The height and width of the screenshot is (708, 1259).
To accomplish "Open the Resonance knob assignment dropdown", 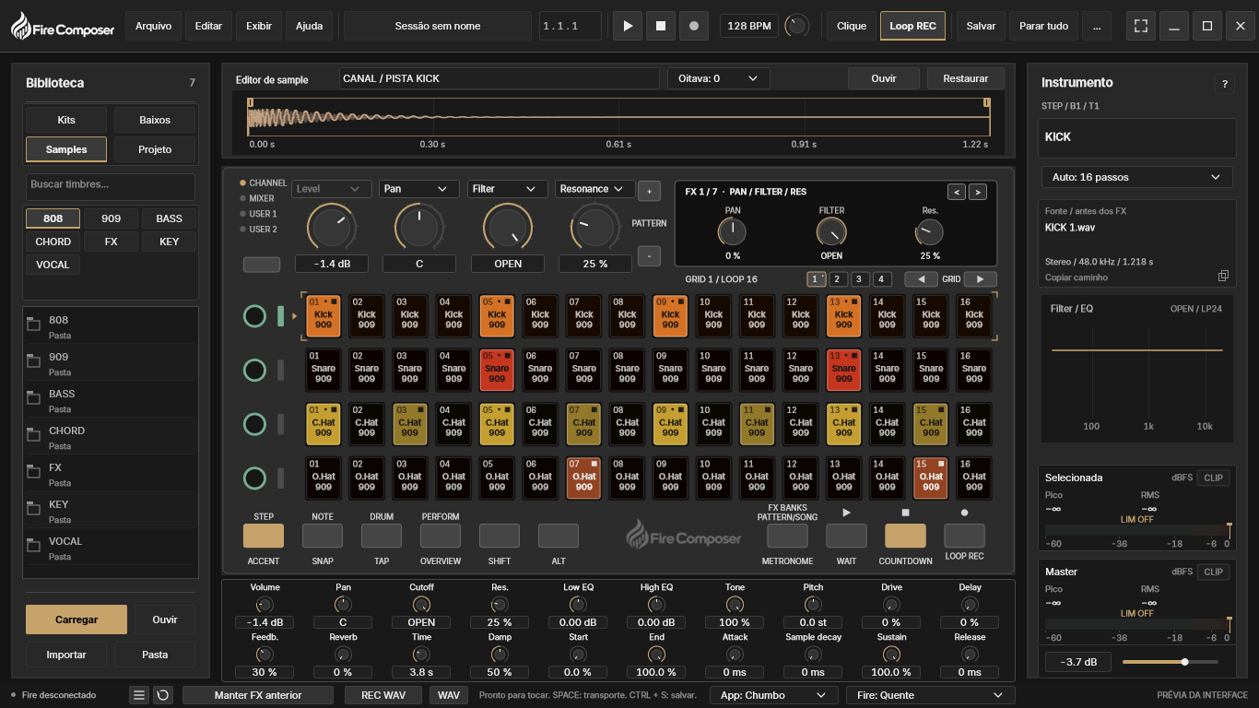I will pos(594,189).
